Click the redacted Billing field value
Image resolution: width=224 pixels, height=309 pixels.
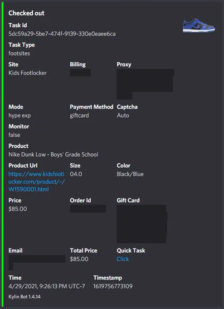pos(80,73)
